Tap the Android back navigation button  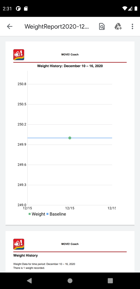(x=29, y=281)
